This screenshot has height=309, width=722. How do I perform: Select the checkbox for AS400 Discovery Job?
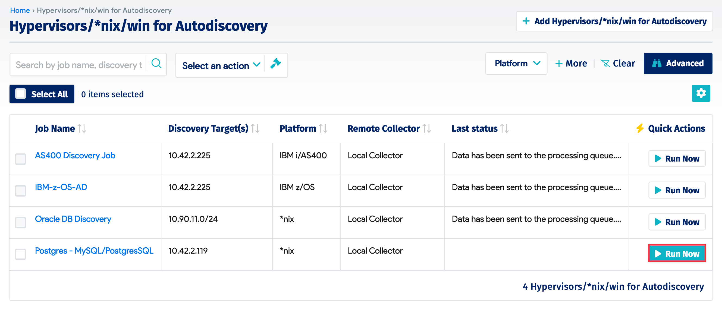20,159
